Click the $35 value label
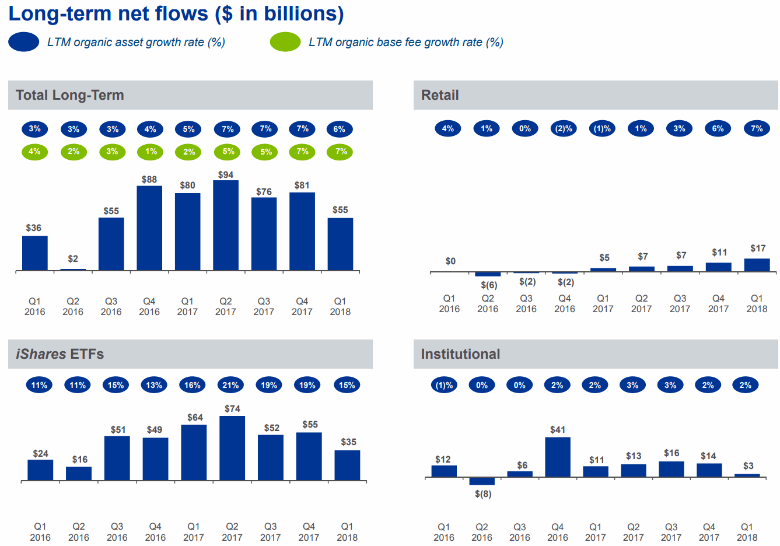Viewport: 780px width, 546px height. click(348, 442)
